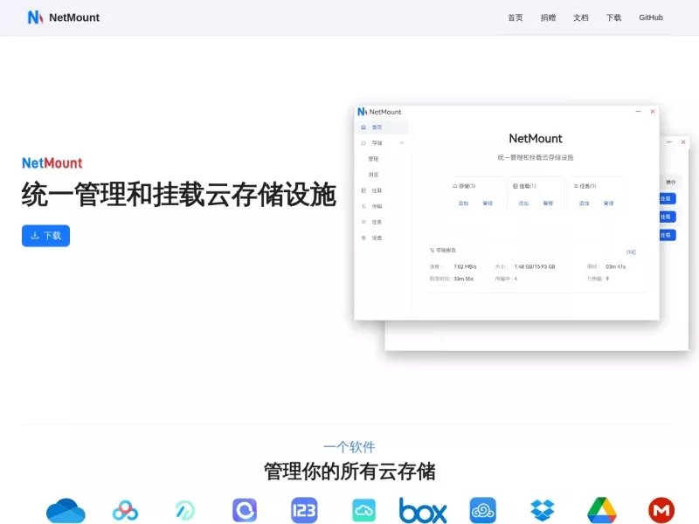Click the teal swirl cloud service icon
Screen dimensions: 699x524
click(185, 511)
